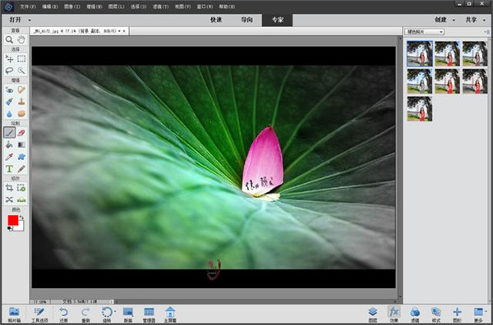Open the Open file dropdown arrow
This screenshot has height=325, width=493.
(x=30, y=20)
